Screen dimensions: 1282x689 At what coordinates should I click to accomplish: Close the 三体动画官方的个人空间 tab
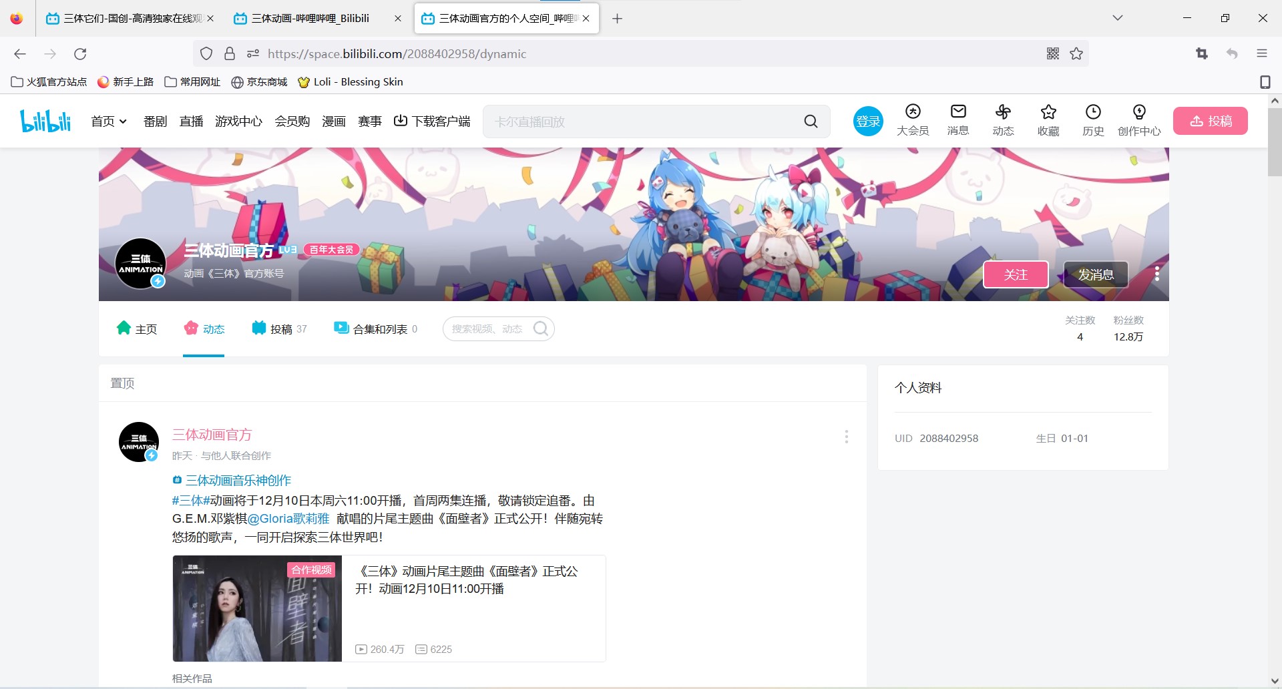[586, 19]
